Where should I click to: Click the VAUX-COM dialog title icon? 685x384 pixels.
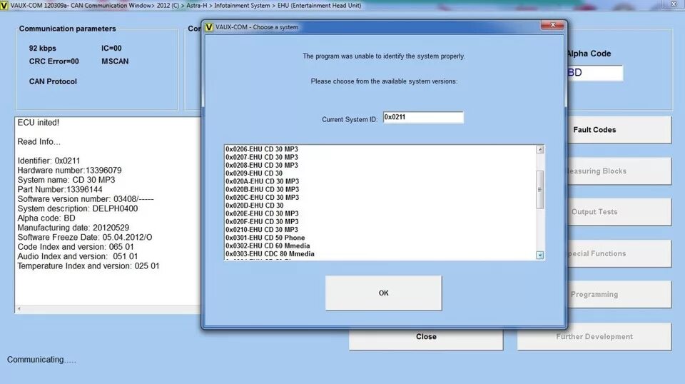[209, 27]
